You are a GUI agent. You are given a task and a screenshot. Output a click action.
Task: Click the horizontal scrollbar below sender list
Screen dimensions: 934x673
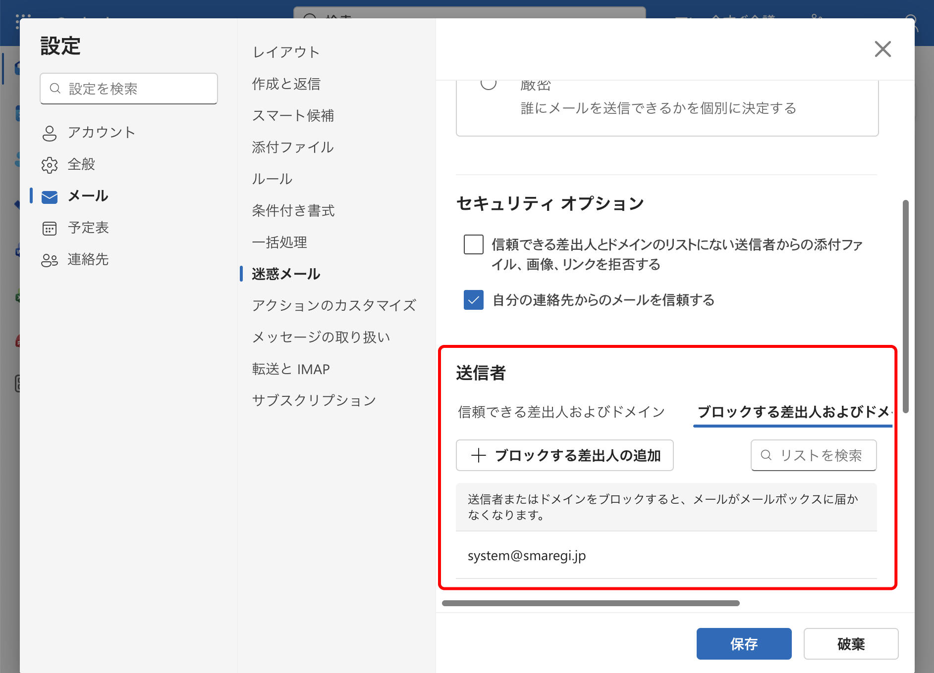point(590,603)
